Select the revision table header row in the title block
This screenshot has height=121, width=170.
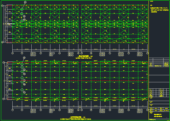[x=159, y=59]
